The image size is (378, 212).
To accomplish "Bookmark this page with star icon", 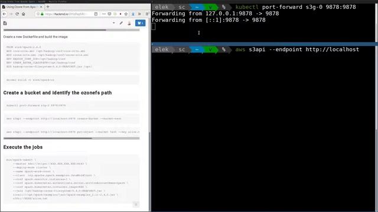I will [x=126, y=14].
